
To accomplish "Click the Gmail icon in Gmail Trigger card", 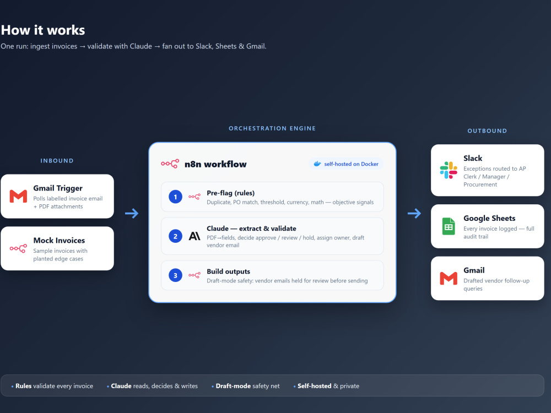I will pos(18,197).
